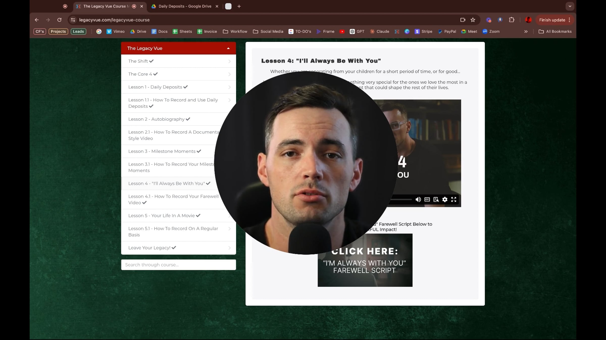Viewport: 606px width, 340px height.
Task: Open the video transcript icon
Action: click(x=436, y=199)
